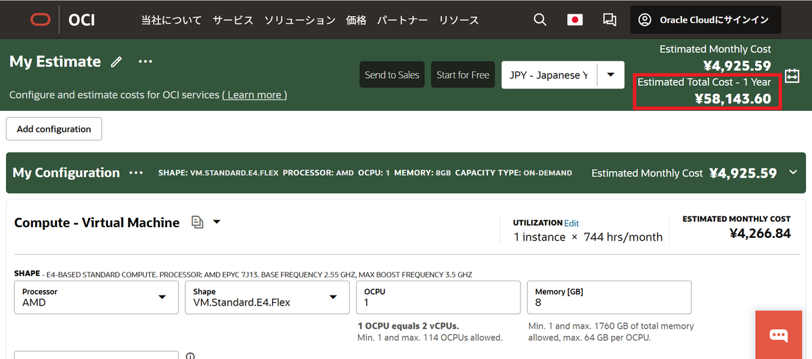Click the OCPU input field

click(x=438, y=297)
